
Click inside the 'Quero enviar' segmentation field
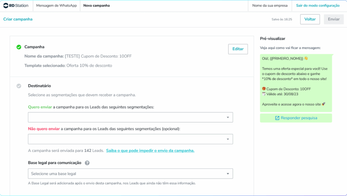(125, 117)
